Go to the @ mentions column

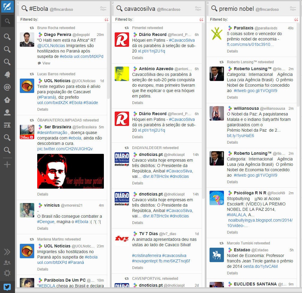(x=7, y=87)
